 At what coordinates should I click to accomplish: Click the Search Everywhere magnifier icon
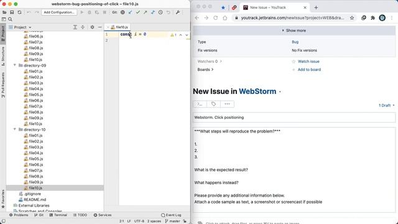click(x=10, y=19)
